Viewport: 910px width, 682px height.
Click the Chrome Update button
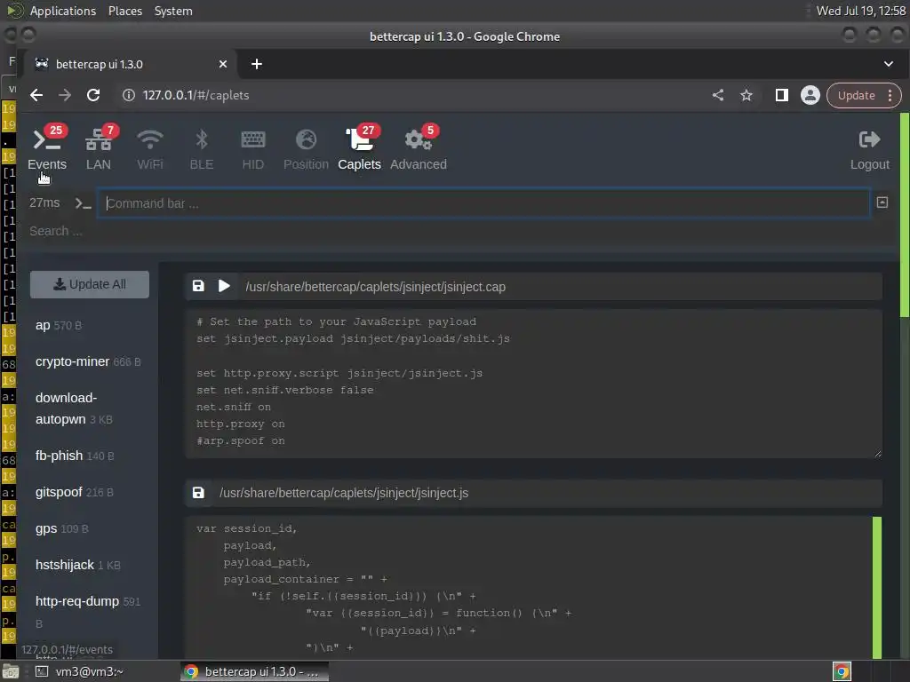coord(856,96)
